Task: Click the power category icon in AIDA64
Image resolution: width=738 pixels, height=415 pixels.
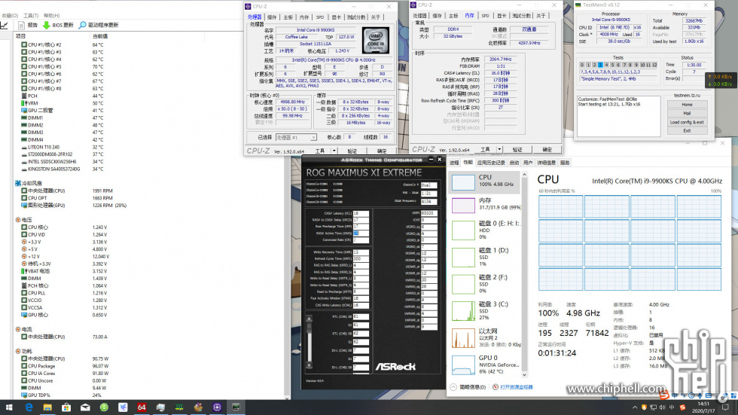Action: pyautogui.click(x=18, y=351)
